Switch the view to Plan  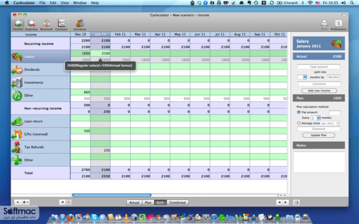(148, 202)
